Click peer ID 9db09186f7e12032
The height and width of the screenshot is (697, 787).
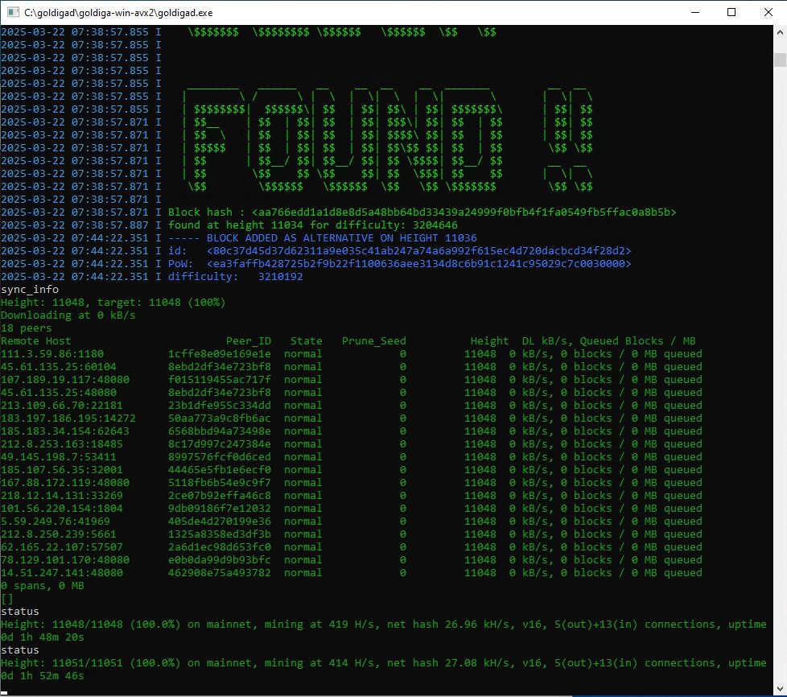[220, 509]
